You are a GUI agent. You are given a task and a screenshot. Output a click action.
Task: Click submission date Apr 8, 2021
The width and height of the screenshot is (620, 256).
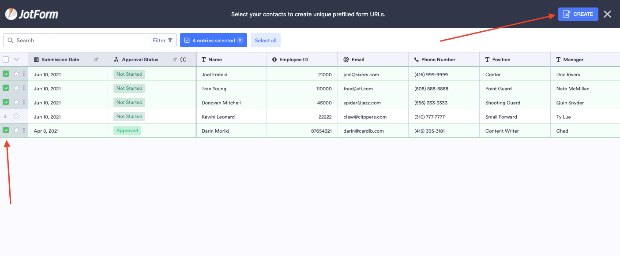(x=46, y=131)
